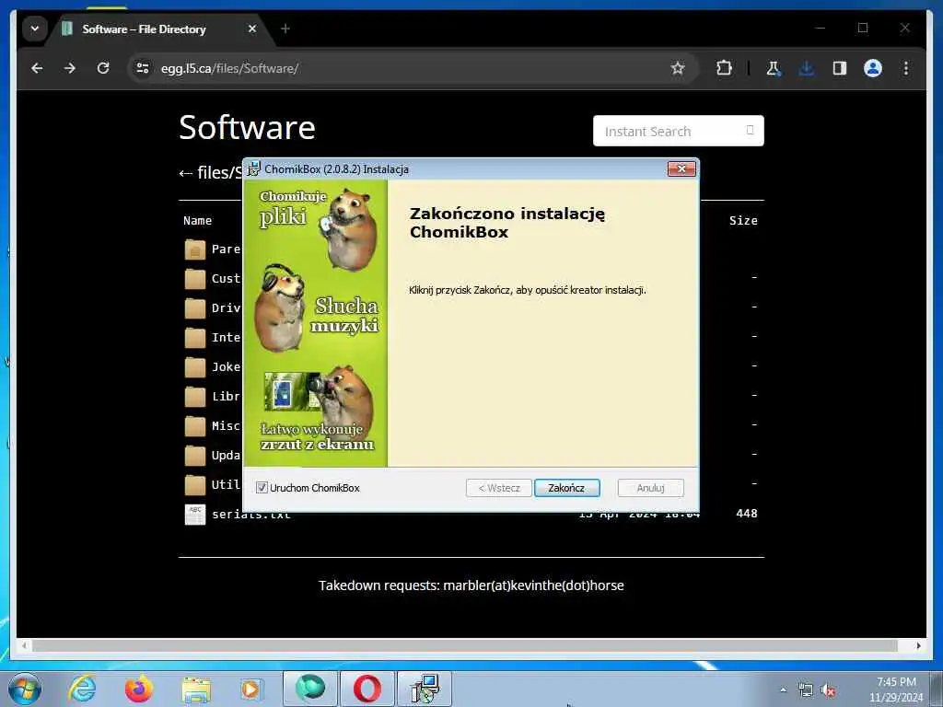Click the 'Misc' folder name link
The width and height of the screenshot is (943, 707).
227,425
